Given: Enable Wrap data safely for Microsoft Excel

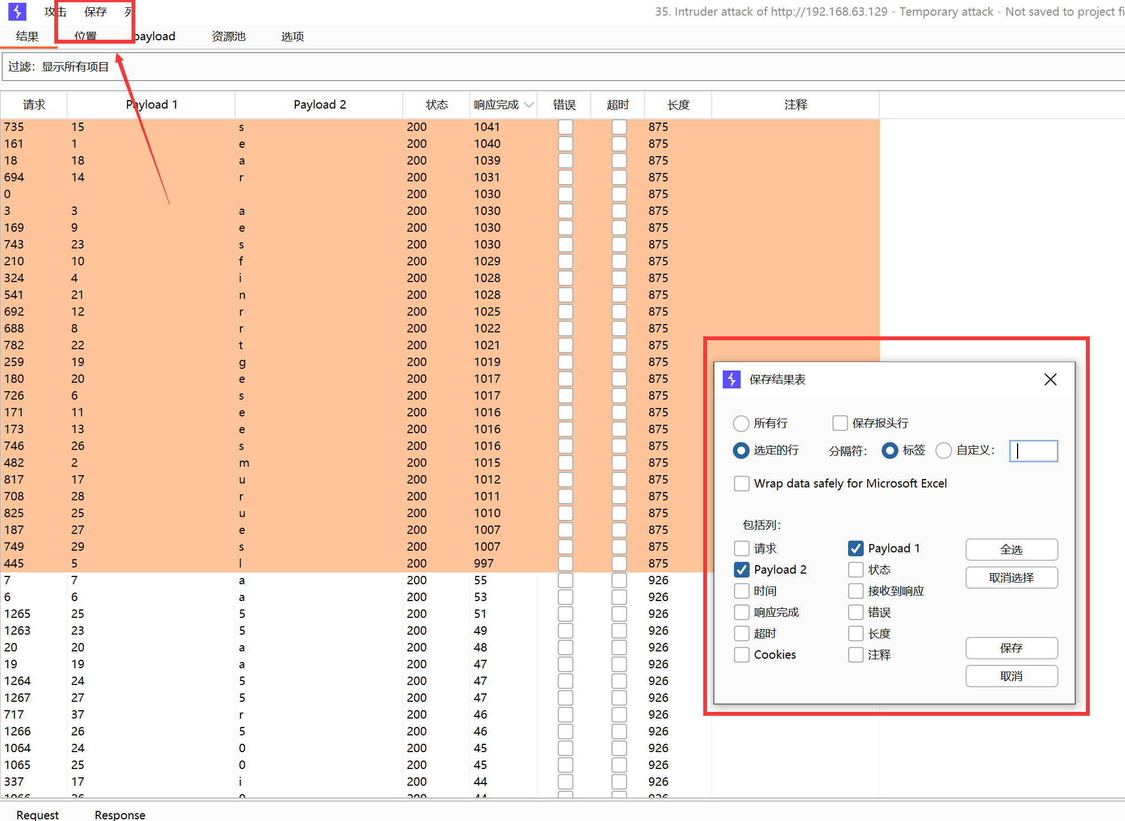Looking at the screenshot, I should 742,484.
